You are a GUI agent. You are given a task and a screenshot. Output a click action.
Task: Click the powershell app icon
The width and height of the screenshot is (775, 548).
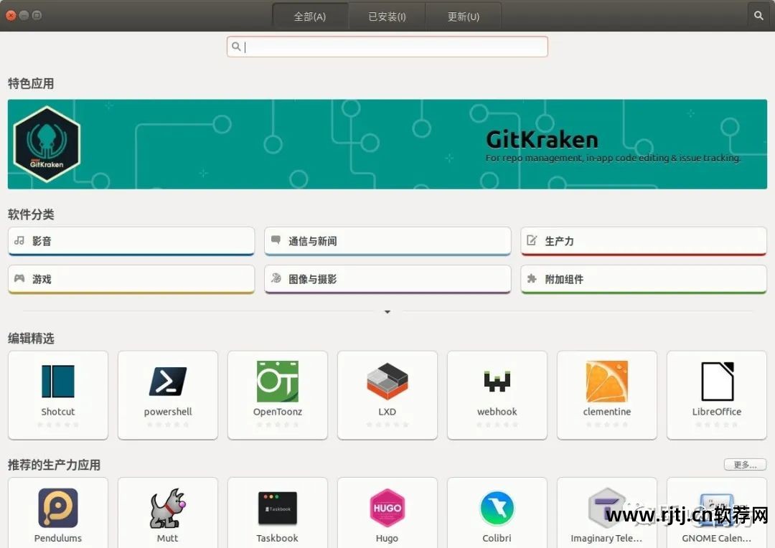point(168,381)
